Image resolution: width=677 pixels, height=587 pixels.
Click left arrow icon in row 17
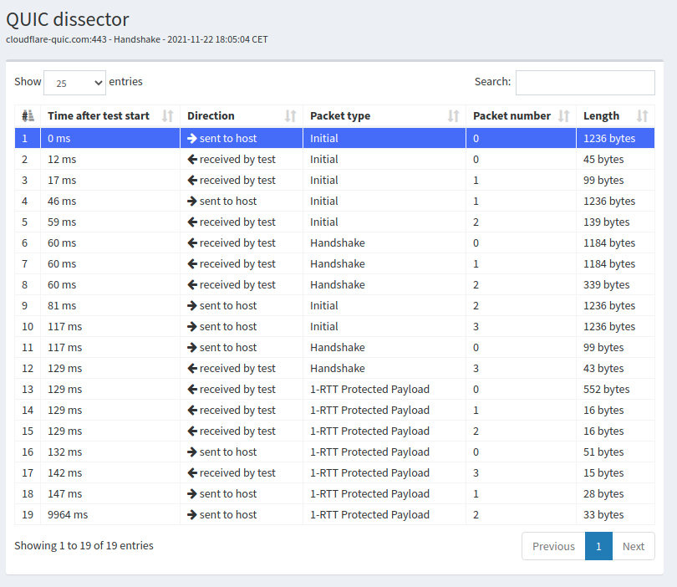pyautogui.click(x=192, y=473)
